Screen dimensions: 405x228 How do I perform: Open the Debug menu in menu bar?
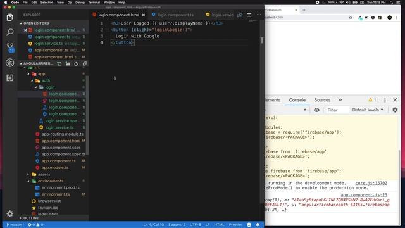point(80,3)
